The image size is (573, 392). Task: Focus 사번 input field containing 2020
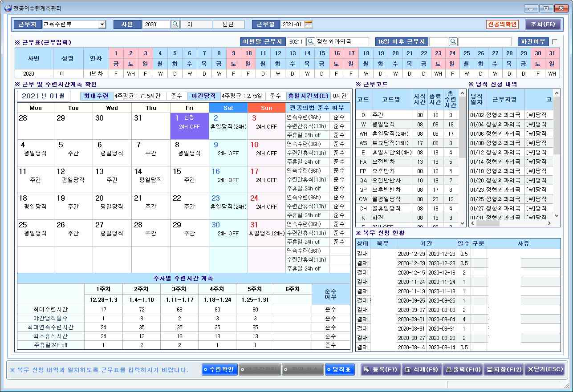tap(156, 24)
